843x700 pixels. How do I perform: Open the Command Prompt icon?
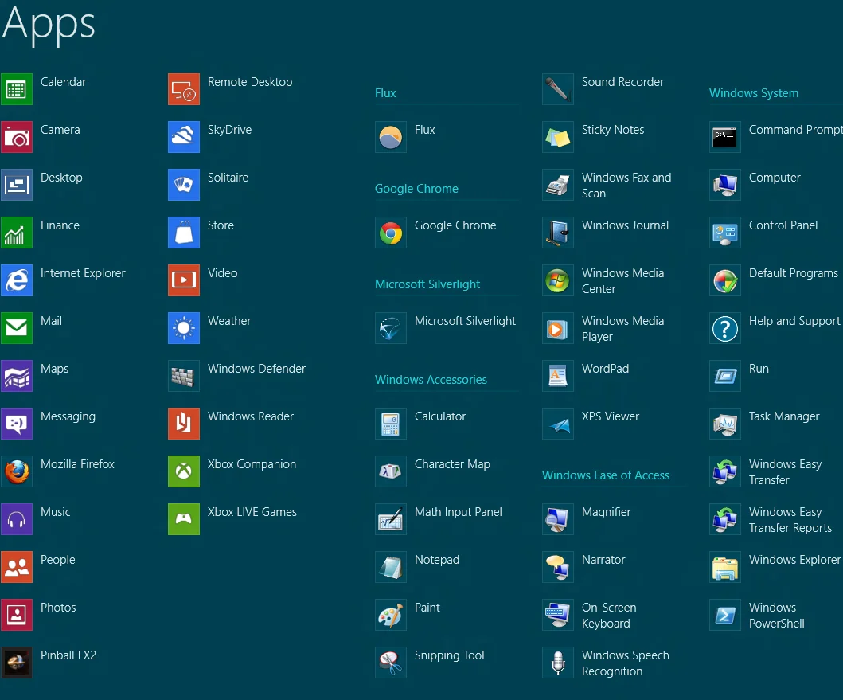coord(724,137)
